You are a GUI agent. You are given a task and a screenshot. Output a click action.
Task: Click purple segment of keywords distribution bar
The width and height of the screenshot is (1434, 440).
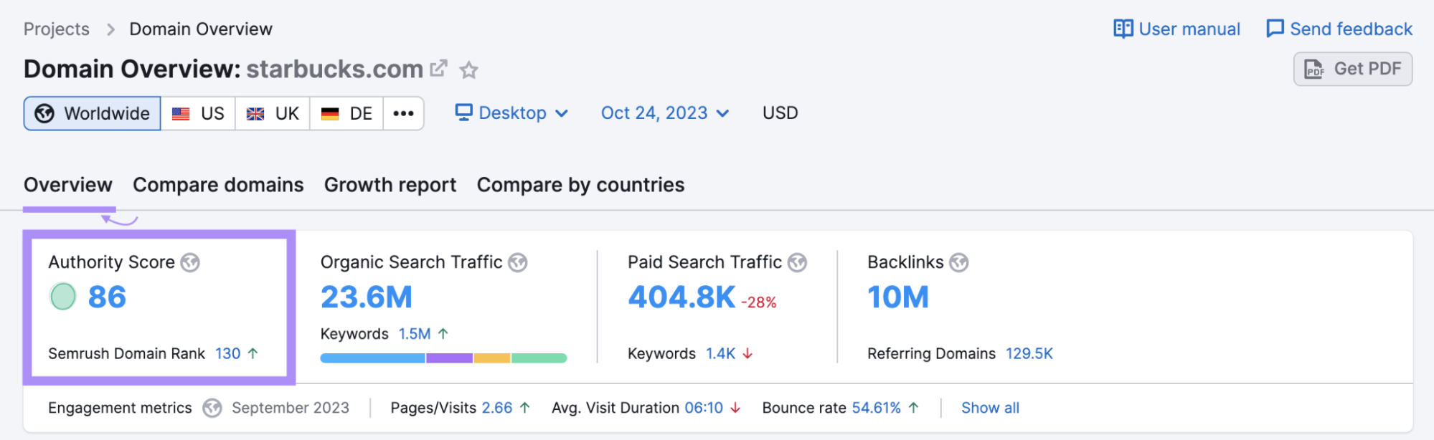(x=450, y=358)
